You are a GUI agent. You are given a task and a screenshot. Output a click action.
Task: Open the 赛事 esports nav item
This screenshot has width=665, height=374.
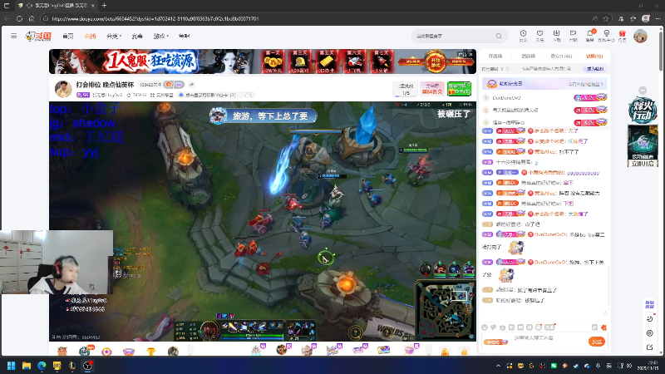tap(137, 37)
